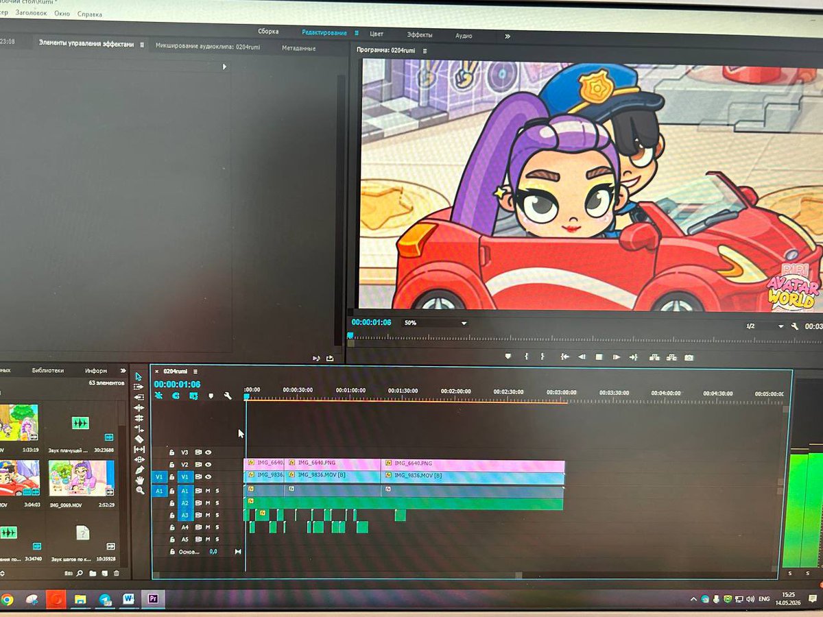Screen dimensions: 823x617
Task: Select the IMG_0069.MOV thumbnail in Project panel
Action: click(82, 478)
